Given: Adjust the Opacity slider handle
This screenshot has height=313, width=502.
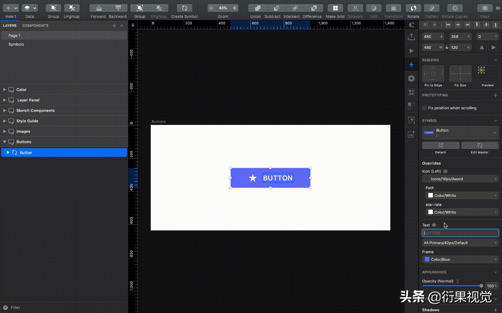Looking at the screenshot, I should coord(481,286).
